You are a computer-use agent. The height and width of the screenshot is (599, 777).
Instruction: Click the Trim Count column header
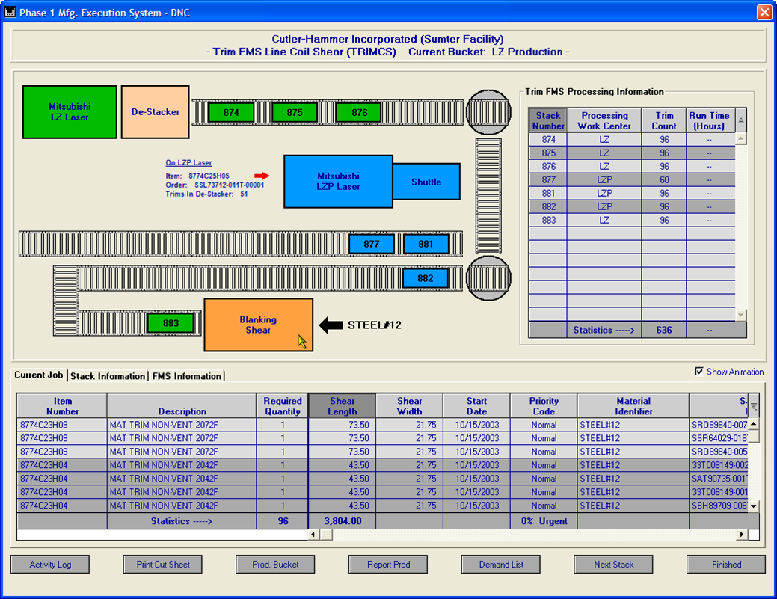(664, 120)
